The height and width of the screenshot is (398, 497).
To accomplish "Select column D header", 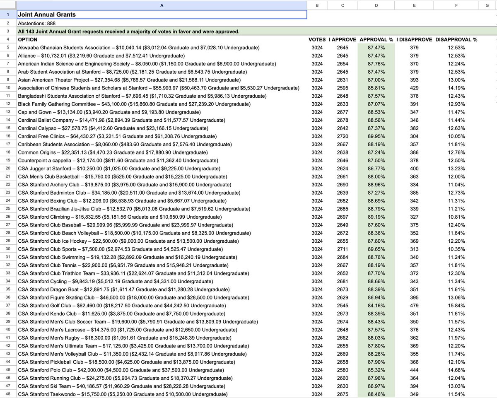I will click(x=376, y=5).
